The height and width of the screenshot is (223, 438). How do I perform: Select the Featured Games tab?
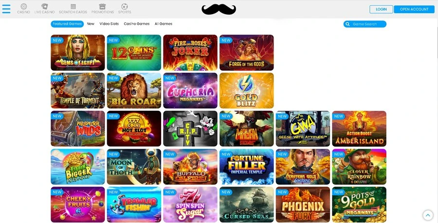tap(67, 24)
